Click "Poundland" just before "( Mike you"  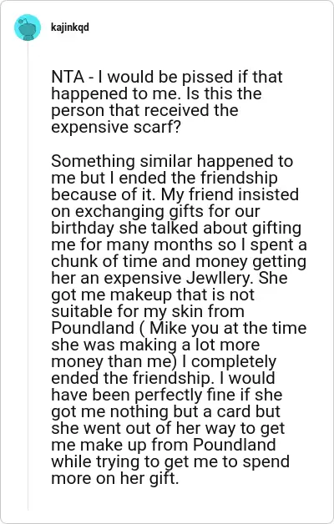93,328
